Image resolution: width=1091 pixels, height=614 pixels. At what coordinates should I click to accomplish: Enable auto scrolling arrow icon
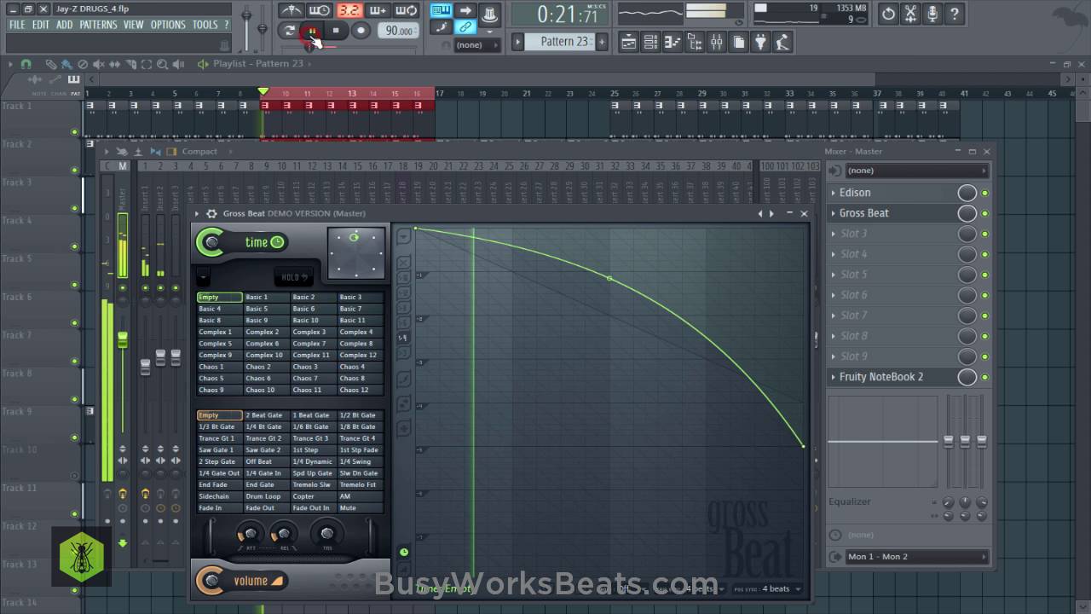(465, 10)
